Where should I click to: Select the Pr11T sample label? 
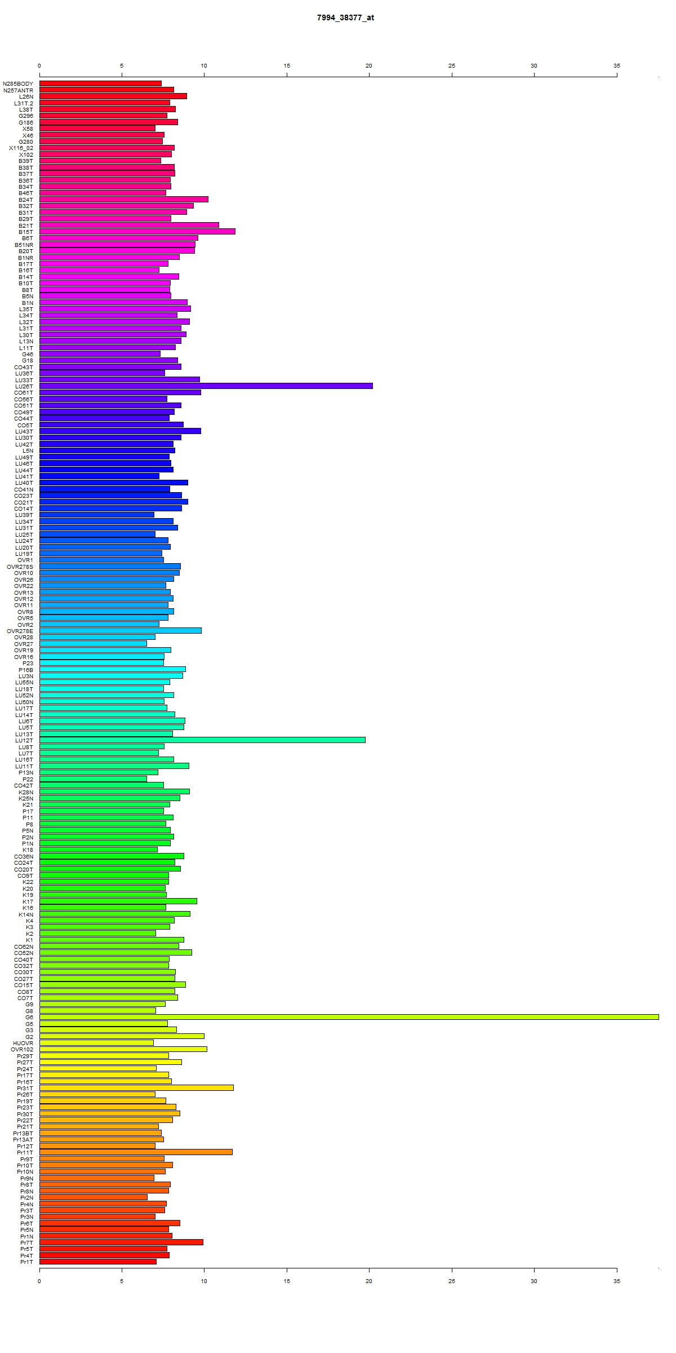point(25,1152)
